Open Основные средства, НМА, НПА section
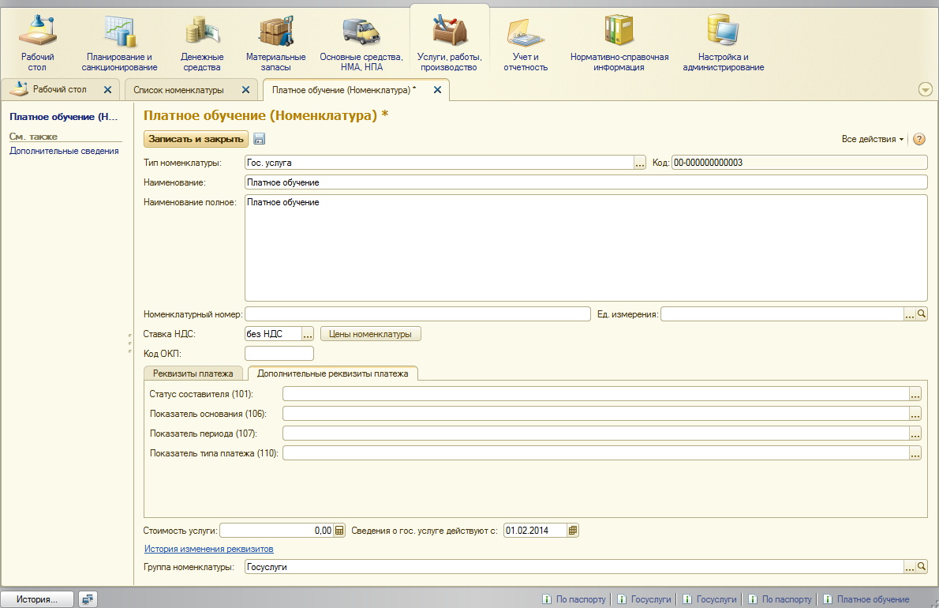The image size is (939, 608). click(x=361, y=44)
